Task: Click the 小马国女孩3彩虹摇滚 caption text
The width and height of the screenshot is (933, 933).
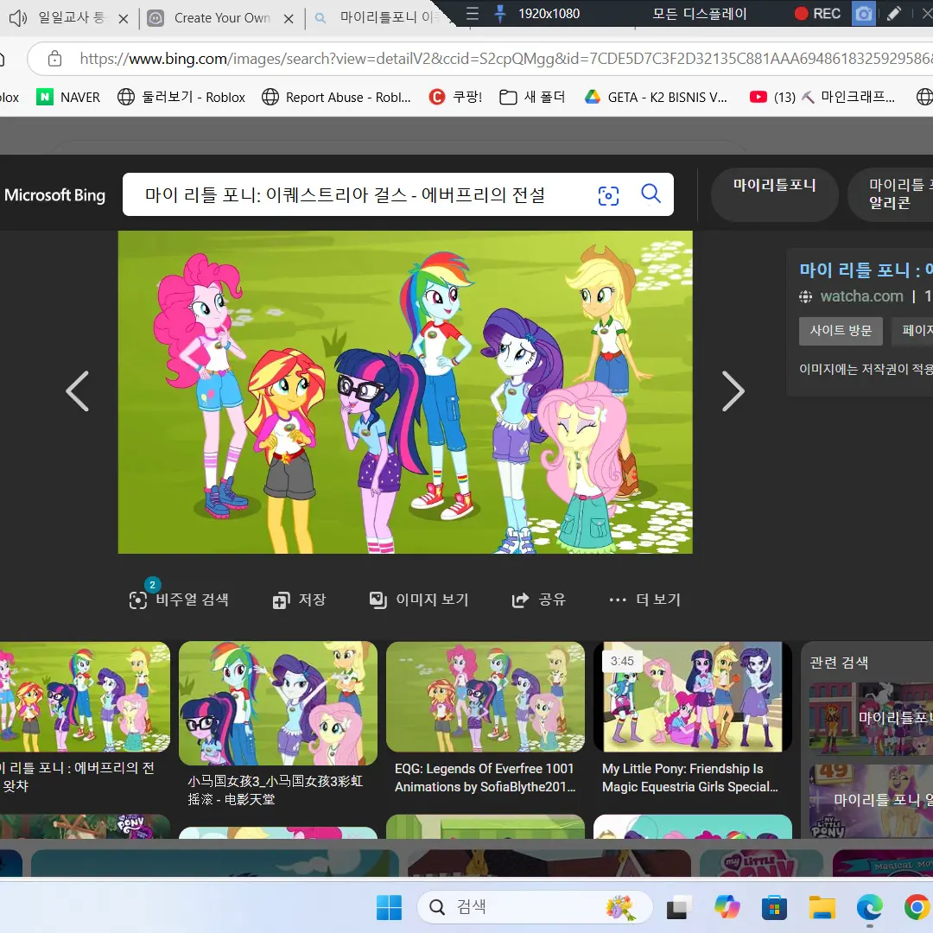Action: tap(275, 790)
